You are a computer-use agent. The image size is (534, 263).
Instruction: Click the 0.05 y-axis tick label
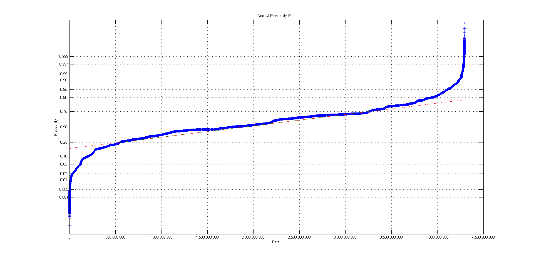point(64,164)
